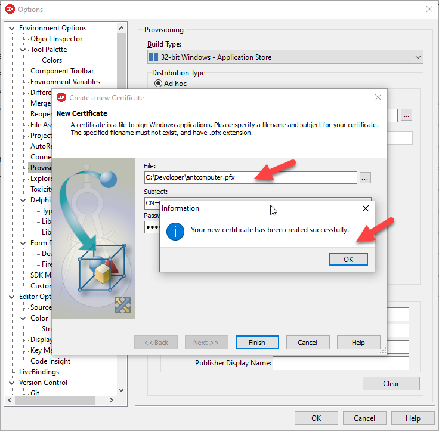439x431 pixels.
Task: Click the blue information icon
Action: pyautogui.click(x=175, y=230)
